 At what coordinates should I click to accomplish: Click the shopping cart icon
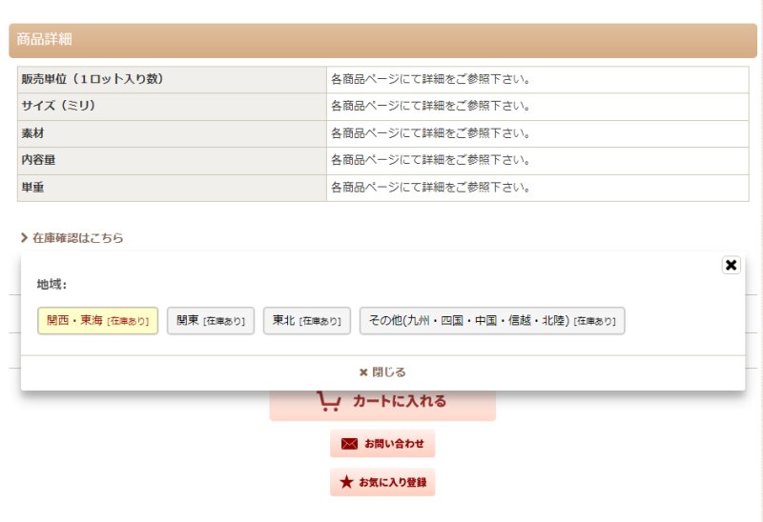click(329, 402)
